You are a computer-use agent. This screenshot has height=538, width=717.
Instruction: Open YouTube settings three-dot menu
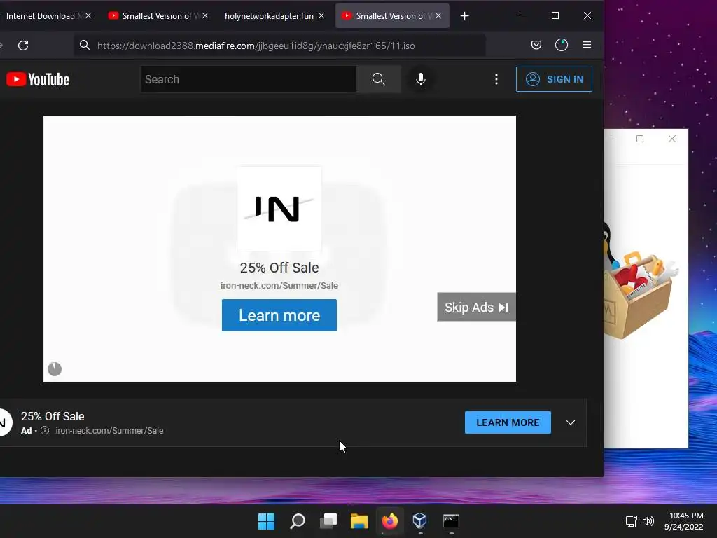pyautogui.click(x=496, y=80)
